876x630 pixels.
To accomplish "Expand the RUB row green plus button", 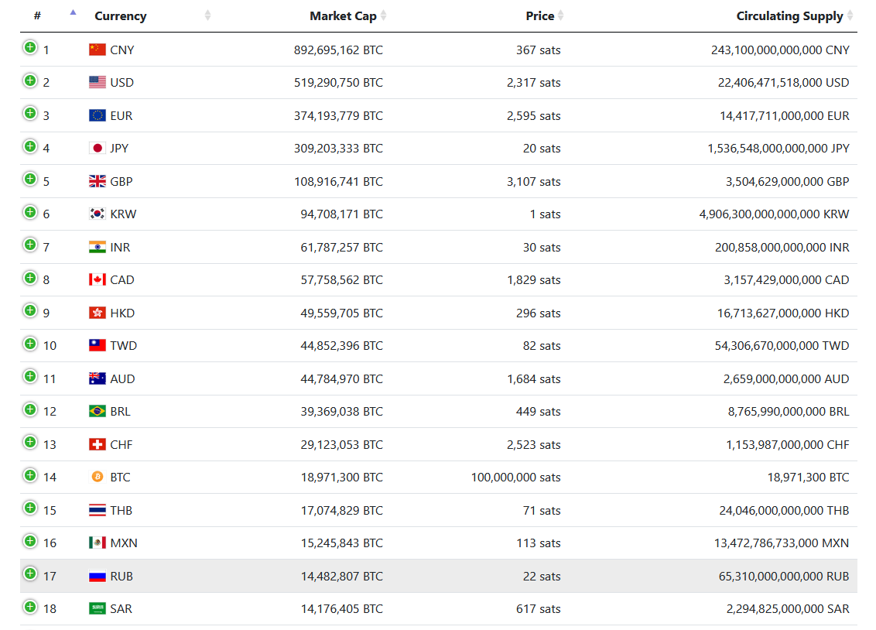I will [x=30, y=574].
